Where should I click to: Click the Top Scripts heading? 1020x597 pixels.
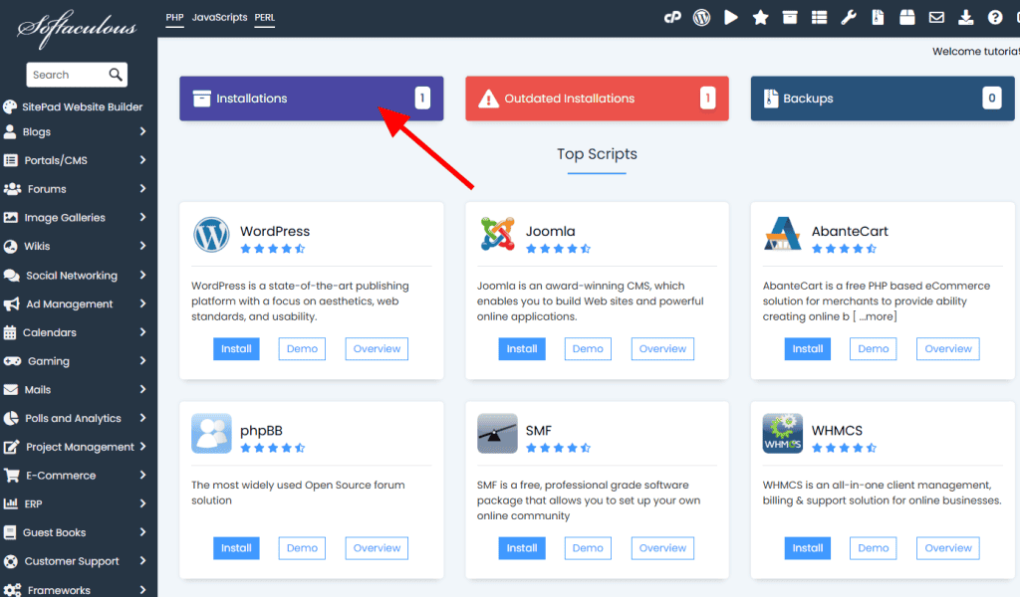[597, 154]
